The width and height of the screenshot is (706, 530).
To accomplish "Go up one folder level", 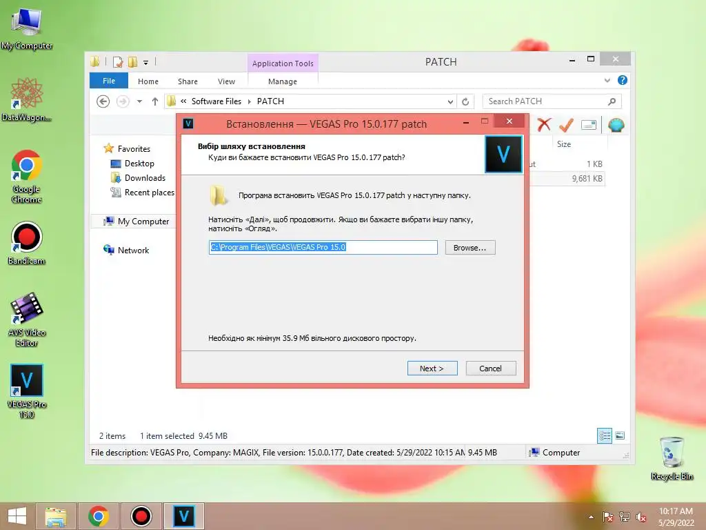I will click(x=155, y=101).
